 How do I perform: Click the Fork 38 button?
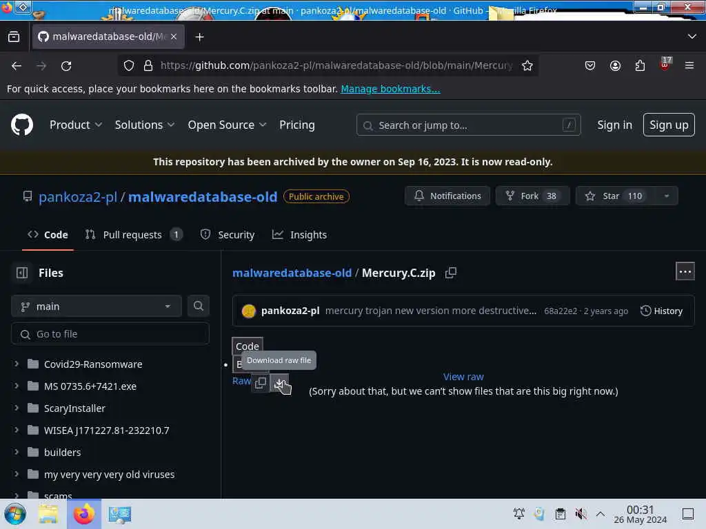(x=532, y=196)
